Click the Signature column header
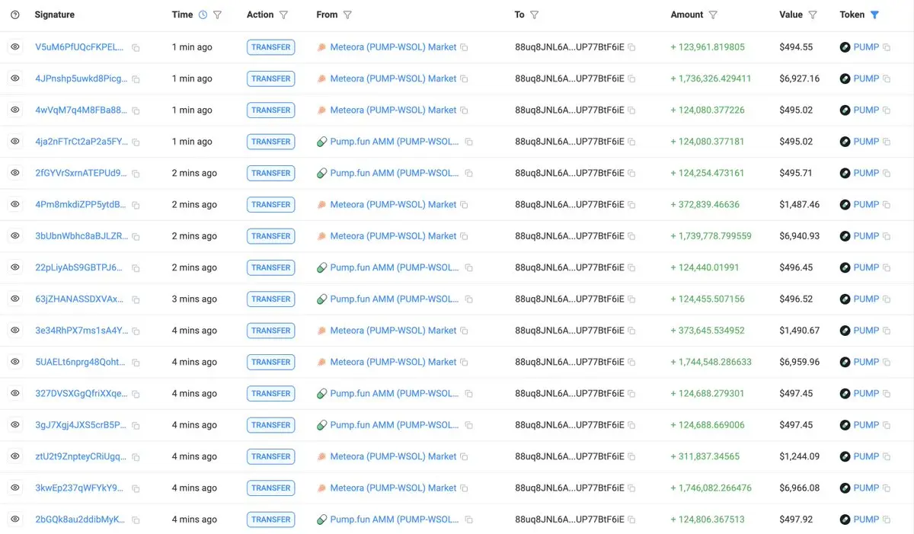Screen dimensions: 914x534 pyautogui.click(x=55, y=14)
